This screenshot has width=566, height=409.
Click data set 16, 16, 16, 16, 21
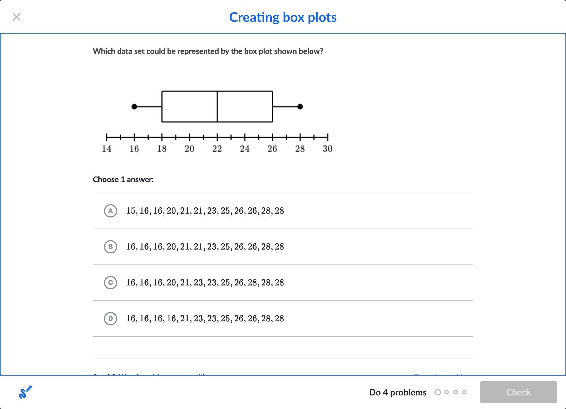pyautogui.click(x=205, y=319)
